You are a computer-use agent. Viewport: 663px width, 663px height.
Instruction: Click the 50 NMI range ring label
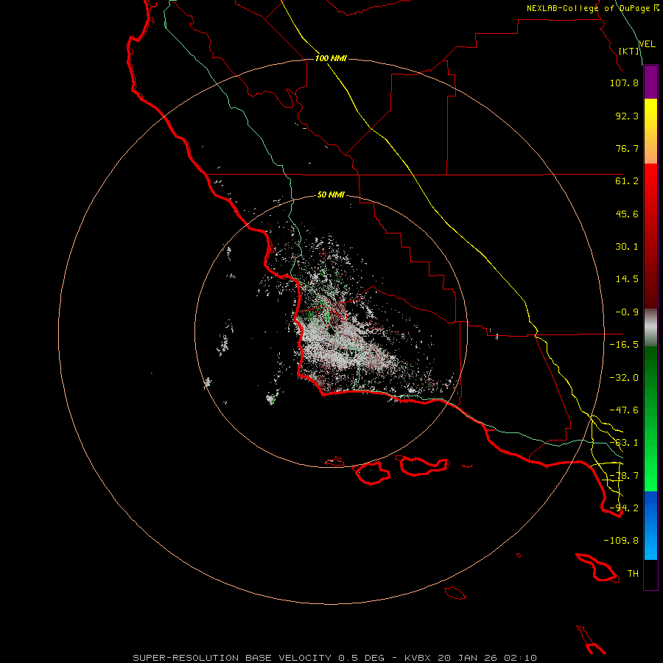click(x=331, y=194)
